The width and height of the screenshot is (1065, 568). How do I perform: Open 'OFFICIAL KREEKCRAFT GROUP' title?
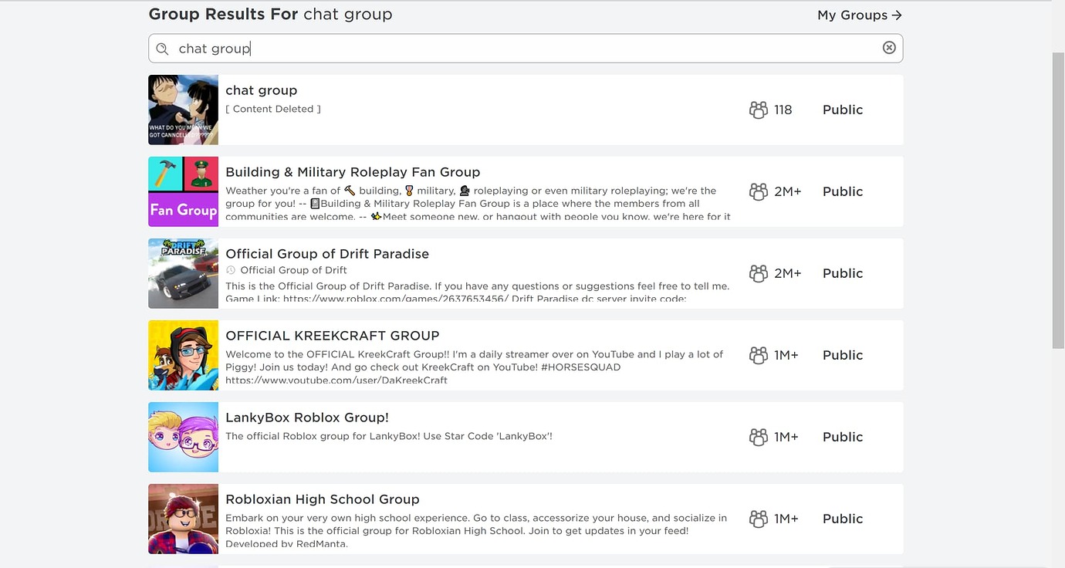(x=333, y=336)
